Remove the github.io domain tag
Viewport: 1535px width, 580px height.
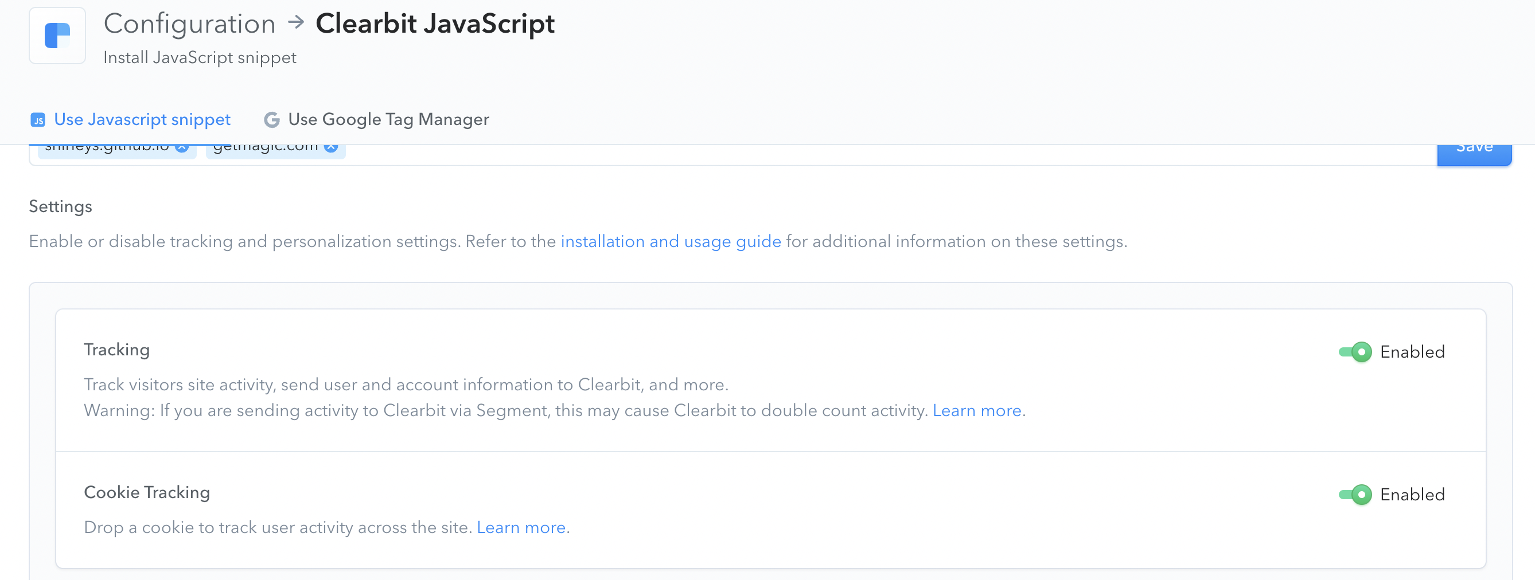182,148
